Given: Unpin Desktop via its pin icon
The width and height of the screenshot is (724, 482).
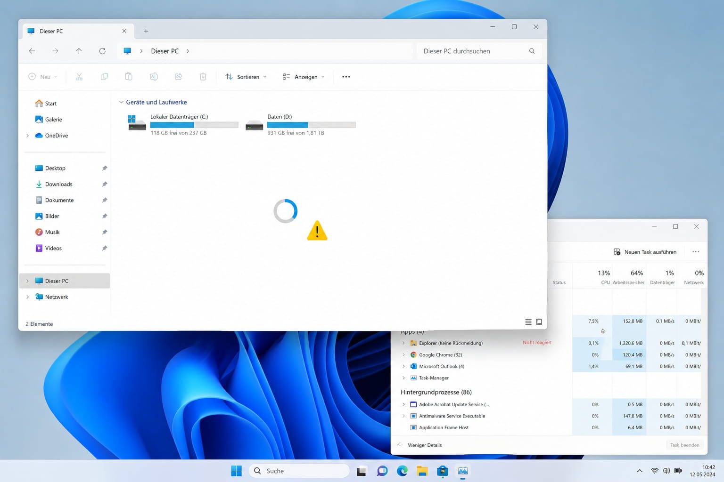Looking at the screenshot, I should click(x=105, y=168).
